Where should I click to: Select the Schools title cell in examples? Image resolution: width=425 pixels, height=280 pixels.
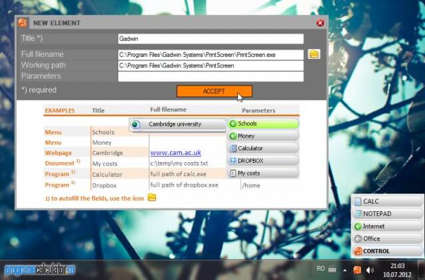coord(103,132)
